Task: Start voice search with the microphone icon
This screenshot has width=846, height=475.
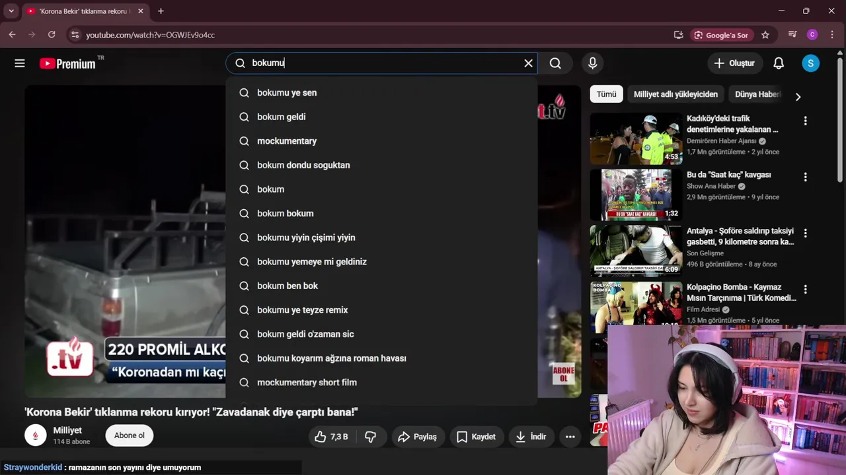Action: click(592, 63)
